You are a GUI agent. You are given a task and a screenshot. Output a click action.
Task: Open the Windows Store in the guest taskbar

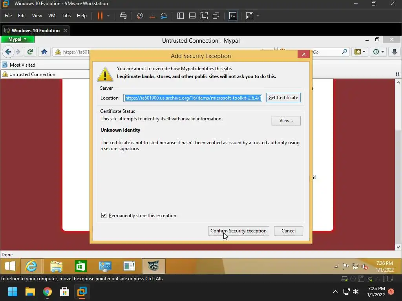81,266
